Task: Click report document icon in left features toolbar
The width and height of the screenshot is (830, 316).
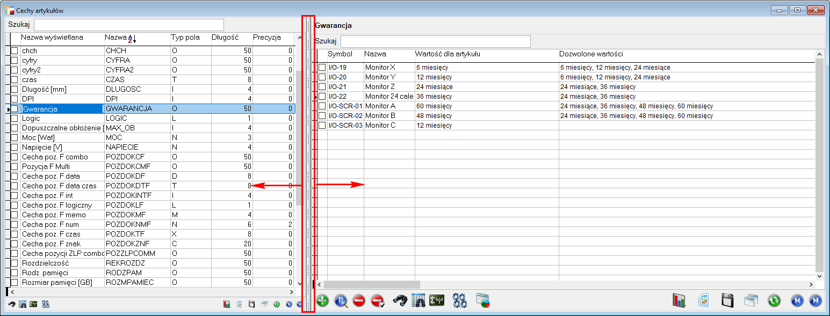Action: 240,304
